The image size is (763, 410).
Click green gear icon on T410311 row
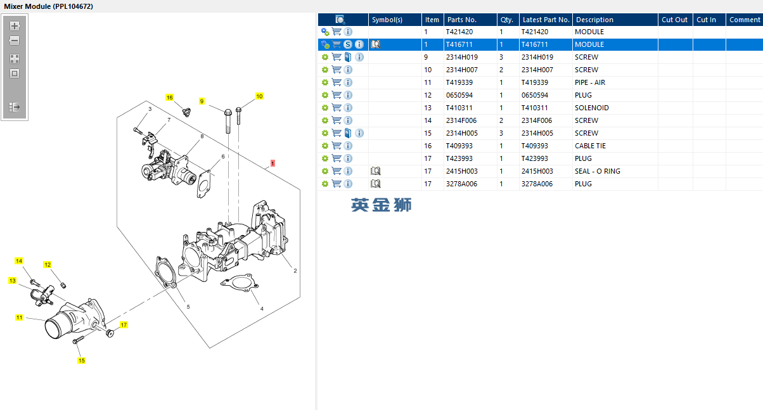pyautogui.click(x=325, y=108)
